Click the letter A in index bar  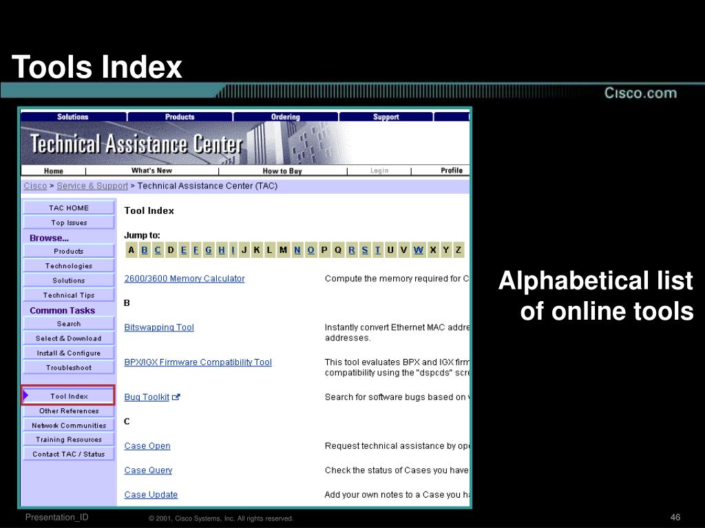[x=131, y=250]
